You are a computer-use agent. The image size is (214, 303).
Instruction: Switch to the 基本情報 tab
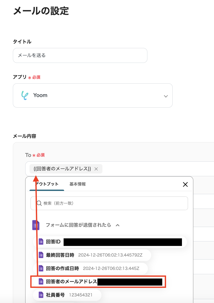tap(77, 184)
